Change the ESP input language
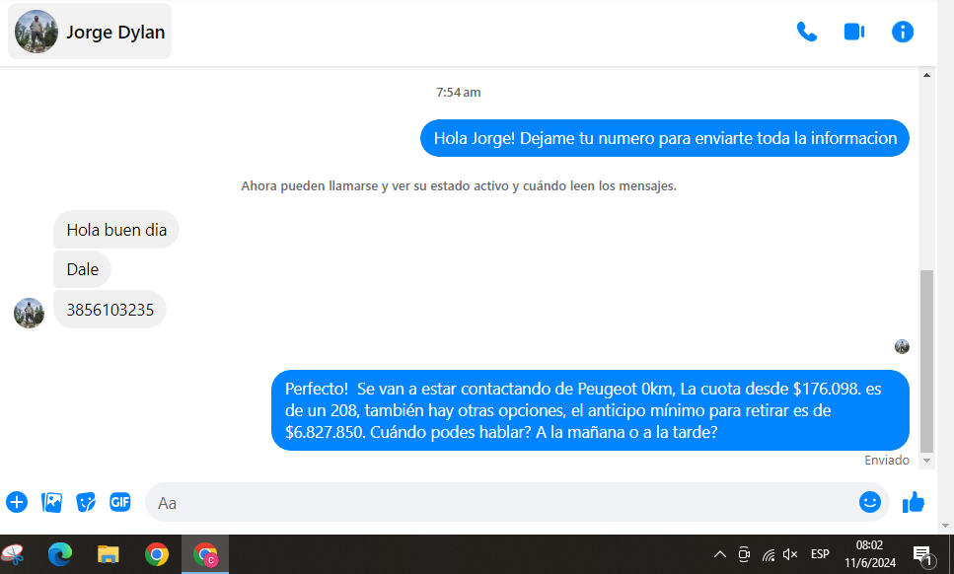 click(820, 554)
